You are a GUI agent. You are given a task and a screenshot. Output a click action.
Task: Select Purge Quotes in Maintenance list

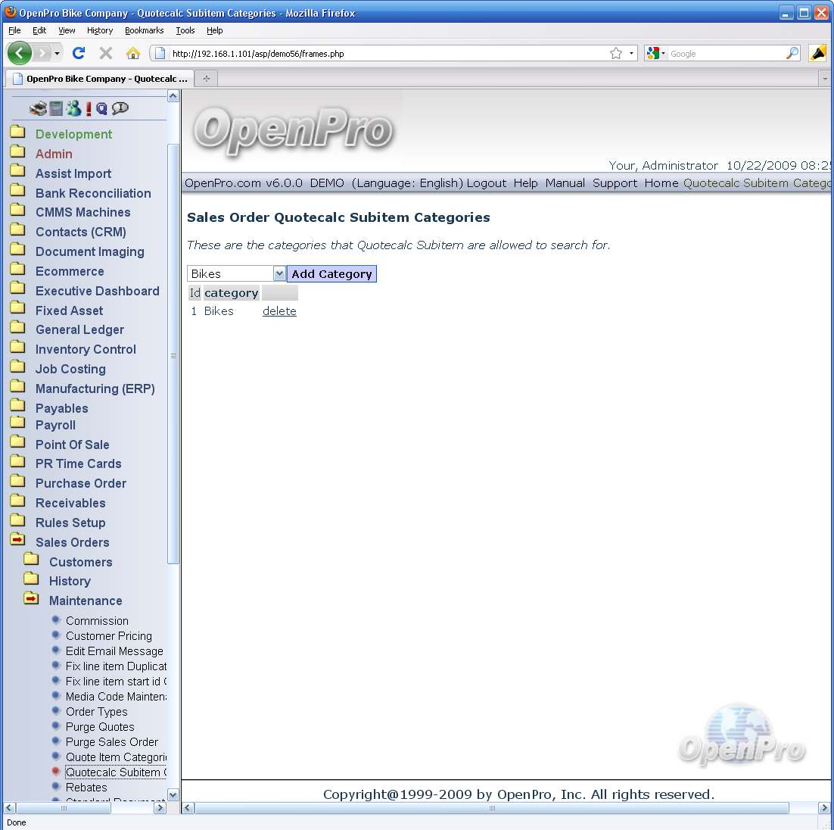[100, 727]
